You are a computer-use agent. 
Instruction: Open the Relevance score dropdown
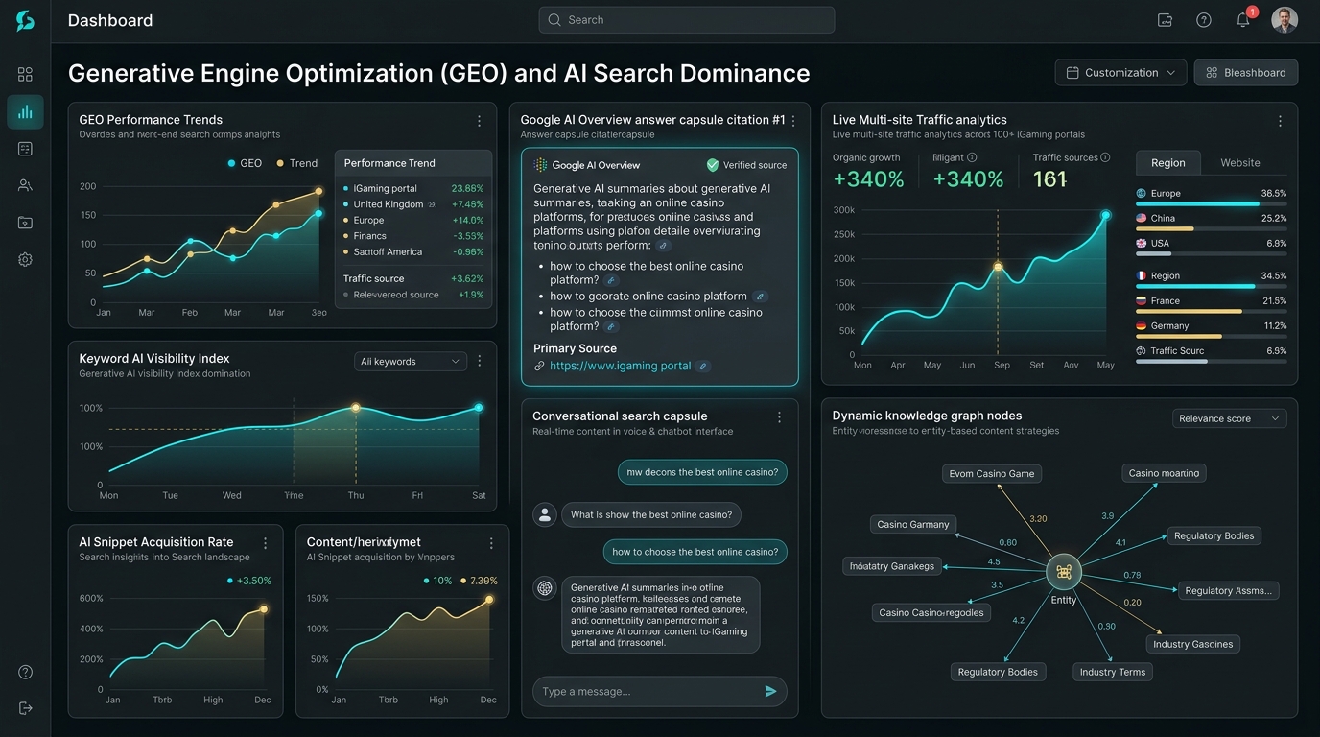pyautogui.click(x=1229, y=418)
